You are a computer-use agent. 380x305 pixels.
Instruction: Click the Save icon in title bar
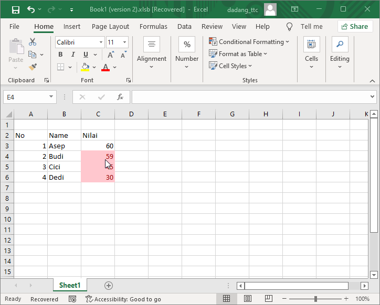tap(15, 9)
